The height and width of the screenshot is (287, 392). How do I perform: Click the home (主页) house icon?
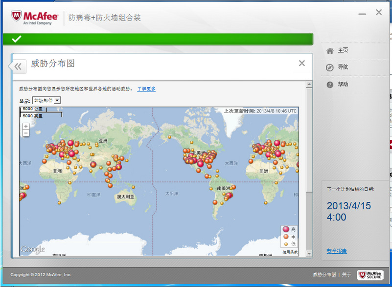coord(330,50)
